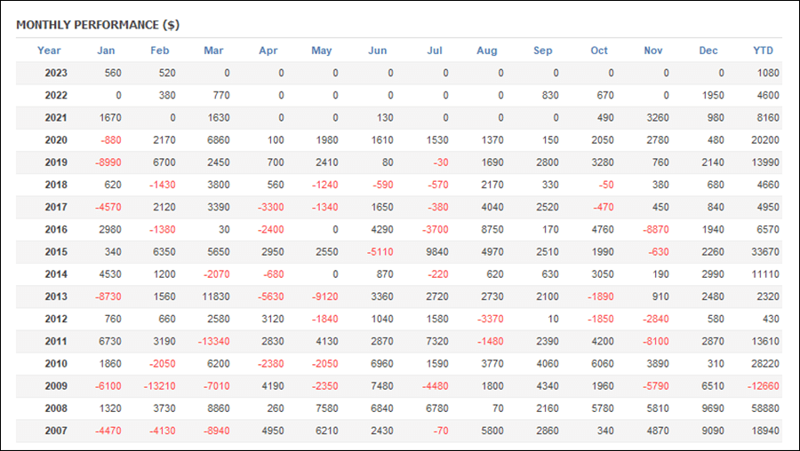
Task: Select the 2021 year row label
Action: pos(56,118)
